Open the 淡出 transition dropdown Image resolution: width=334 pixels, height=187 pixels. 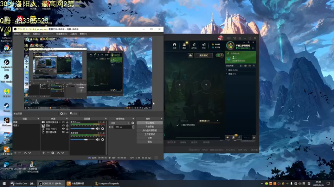119,123
